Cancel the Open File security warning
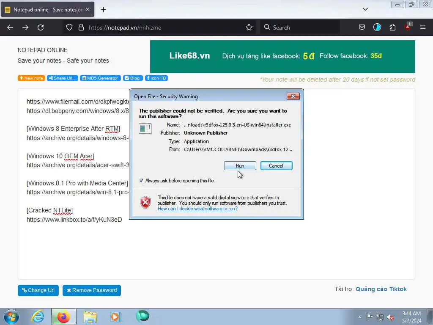 coord(276,165)
